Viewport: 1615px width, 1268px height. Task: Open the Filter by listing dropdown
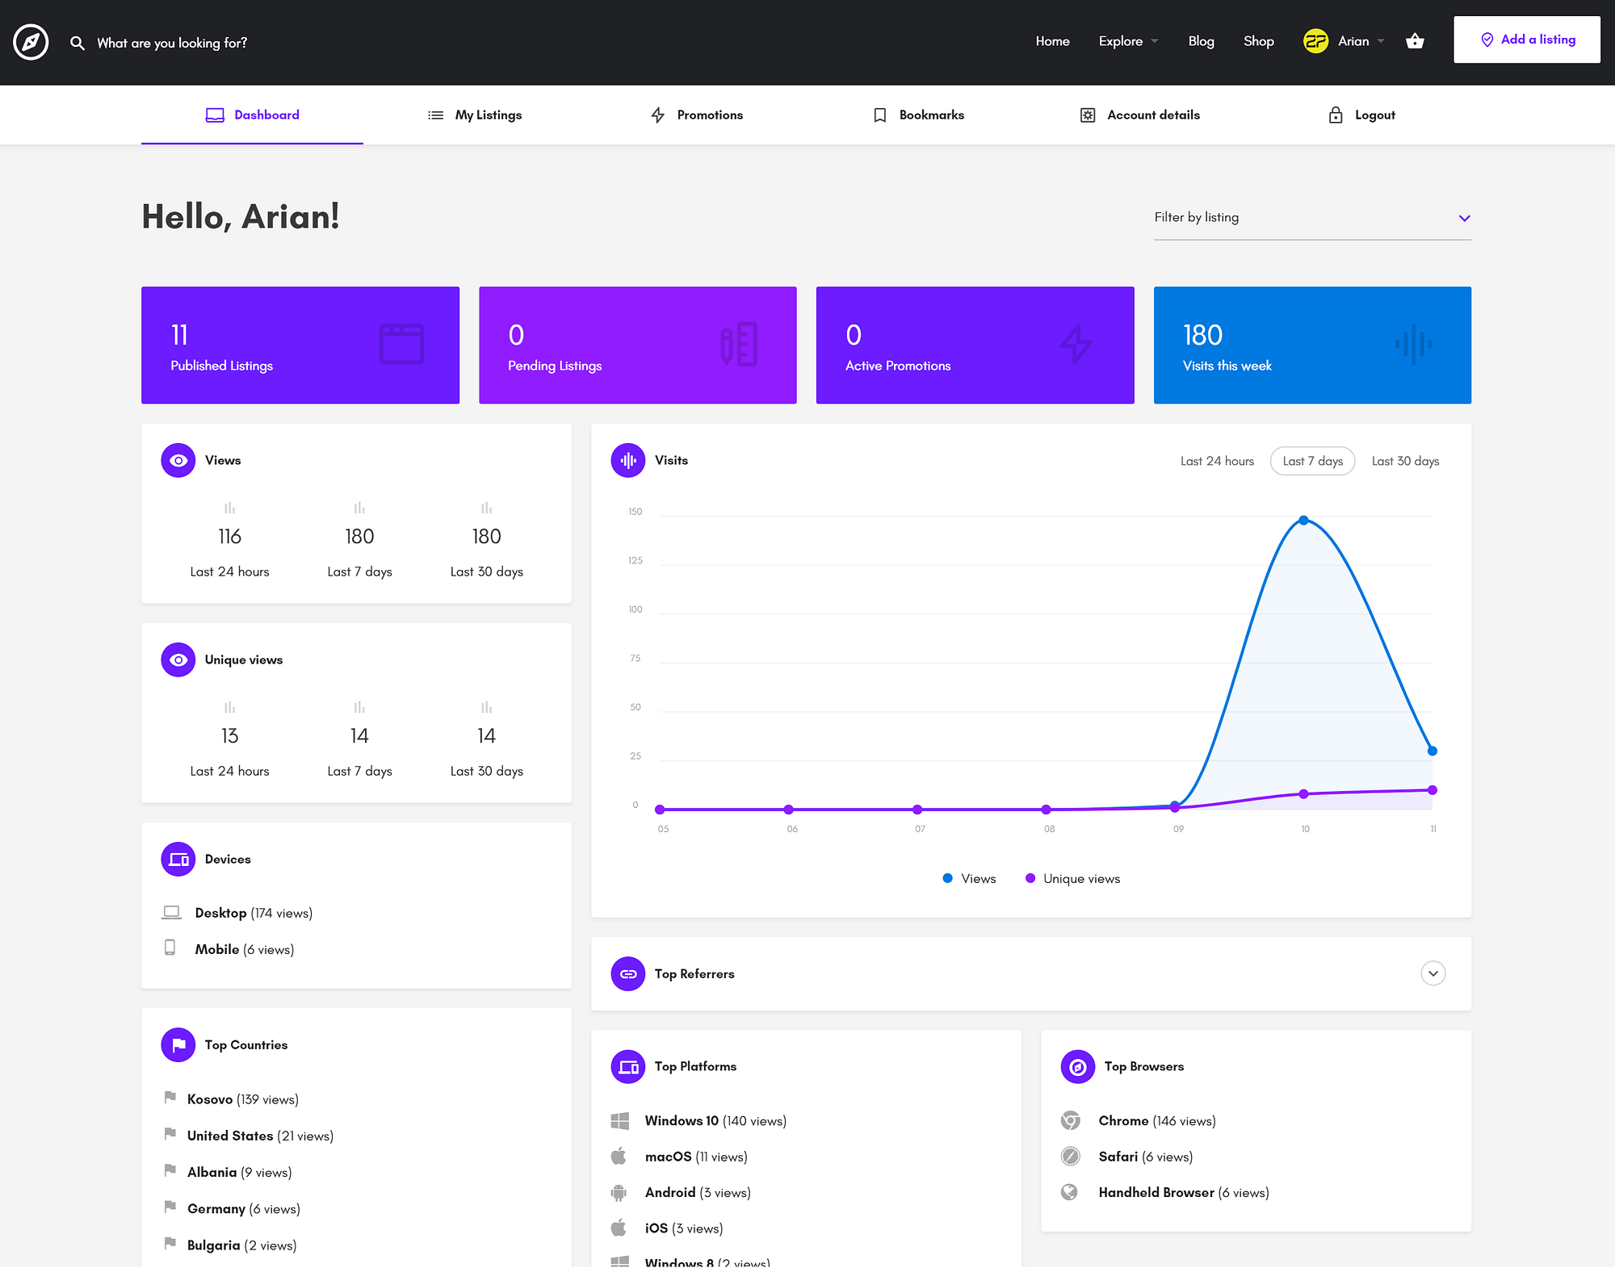coord(1311,218)
